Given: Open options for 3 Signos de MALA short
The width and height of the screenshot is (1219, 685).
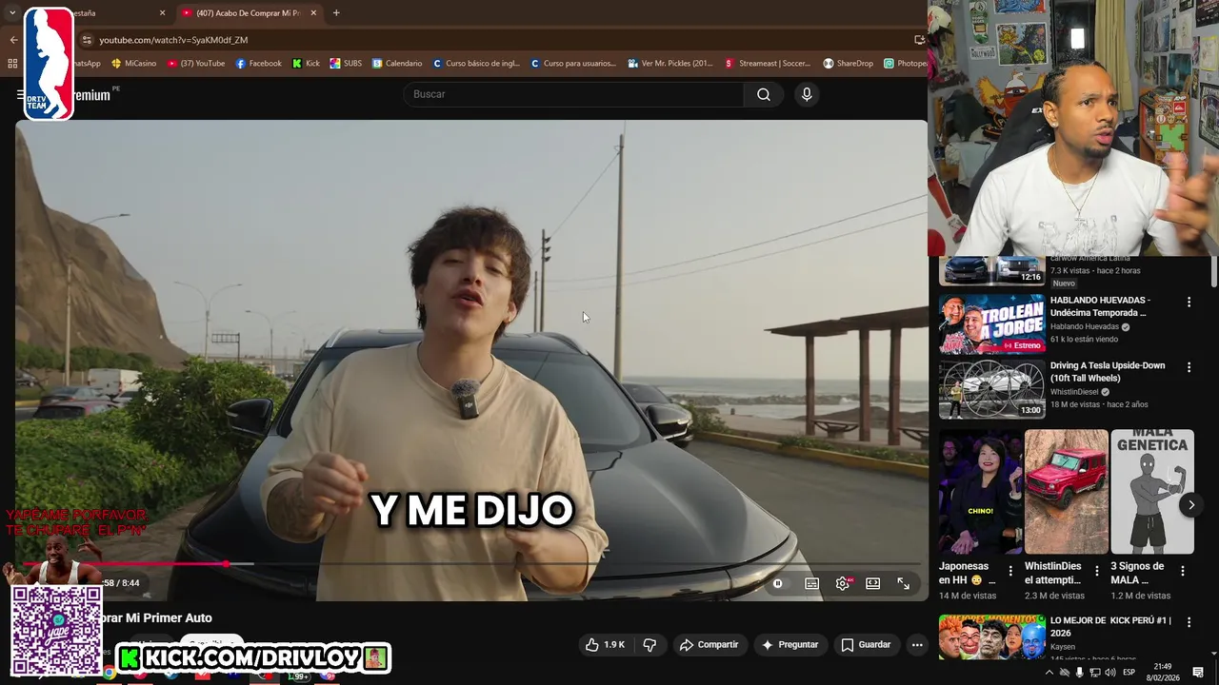Looking at the screenshot, I should (x=1183, y=571).
